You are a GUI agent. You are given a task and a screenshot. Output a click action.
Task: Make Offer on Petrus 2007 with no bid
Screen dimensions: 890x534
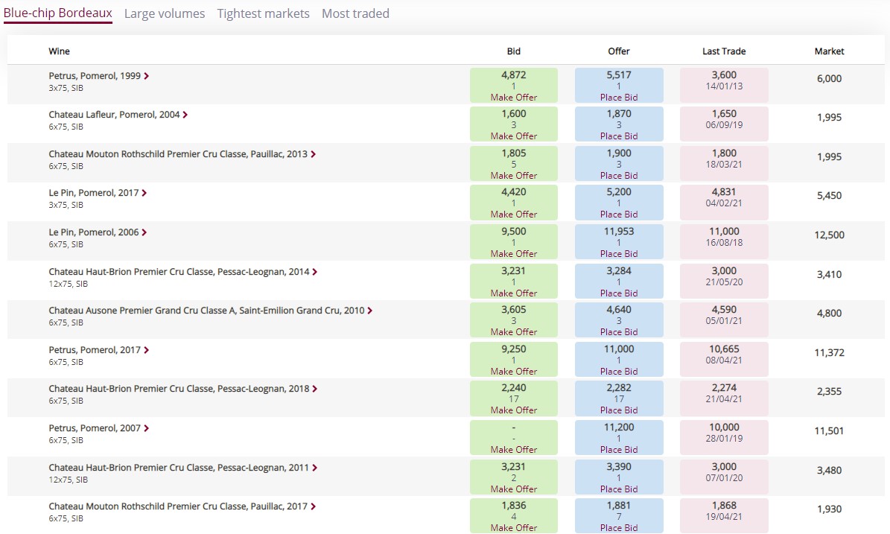pyautogui.click(x=514, y=450)
